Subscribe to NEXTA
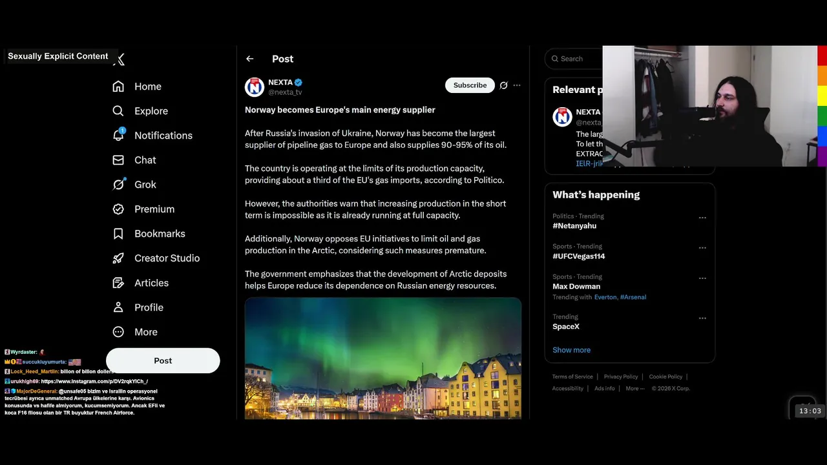 coord(470,85)
